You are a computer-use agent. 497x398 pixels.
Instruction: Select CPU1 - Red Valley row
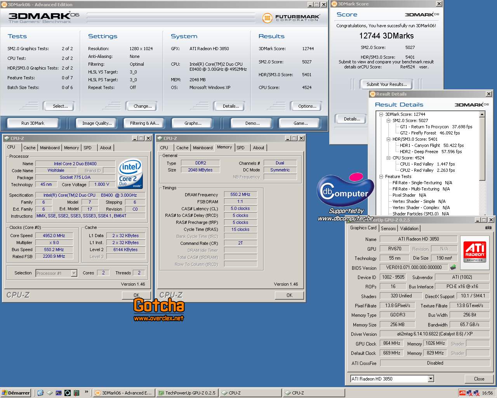click(x=427, y=164)
